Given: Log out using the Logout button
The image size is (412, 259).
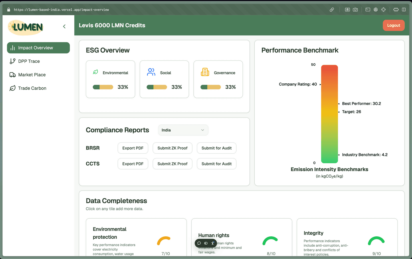Looking at the screenshot, I should tap(394, 25).
